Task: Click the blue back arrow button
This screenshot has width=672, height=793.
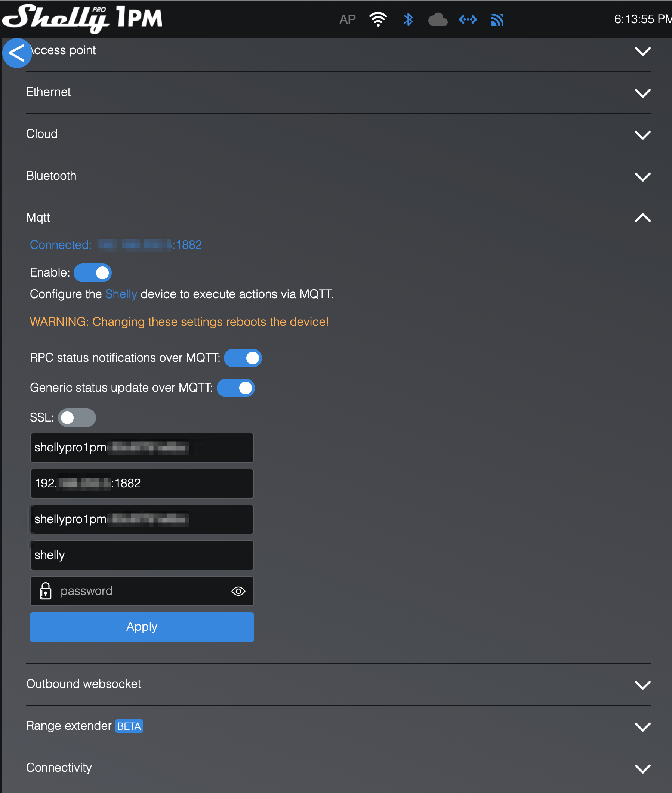Action: pos(17,53)
